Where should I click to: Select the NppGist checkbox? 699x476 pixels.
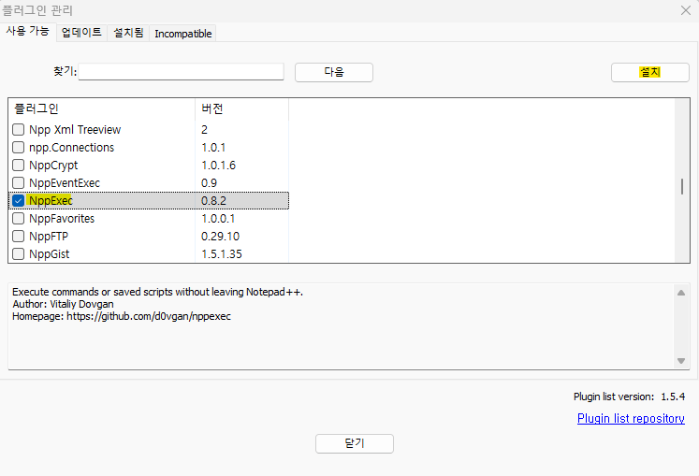click(19, 254)
